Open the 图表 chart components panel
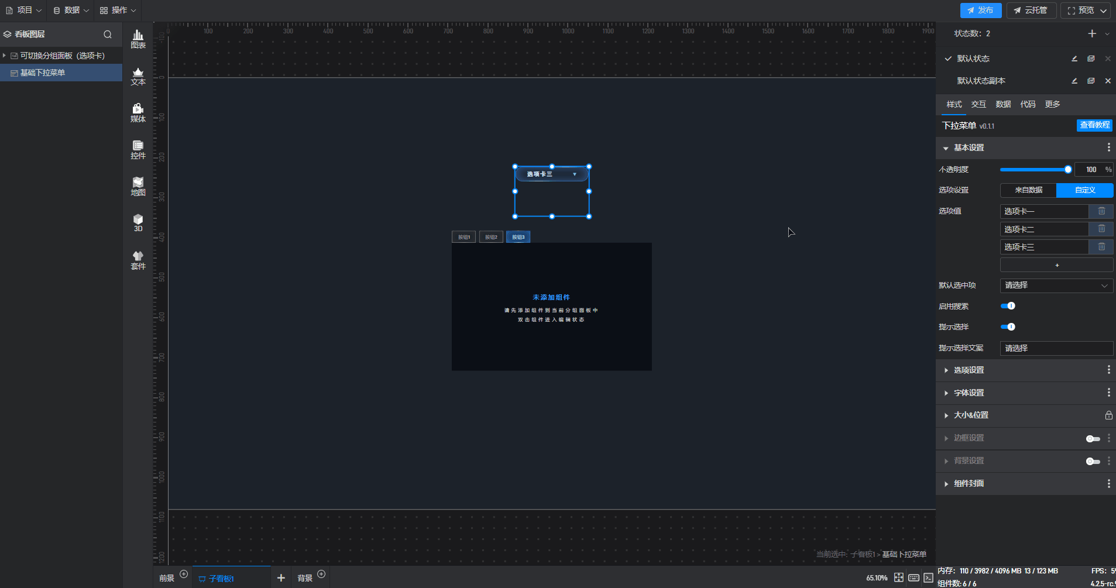1116x588 pixels. 138,39
